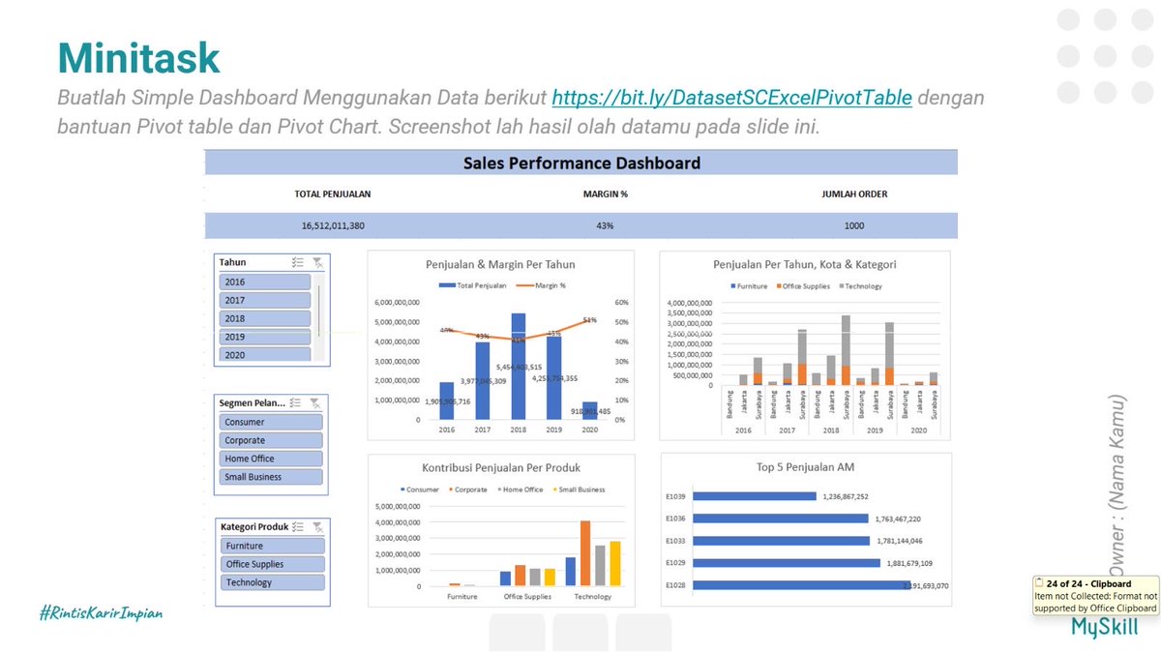Click the jumlah order value 1000
The width and height of the screenshot is (1161, 653).
click(x=854, y=225)
